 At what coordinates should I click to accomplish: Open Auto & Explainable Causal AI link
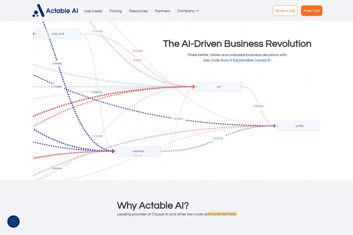click(x=246, y=60)
